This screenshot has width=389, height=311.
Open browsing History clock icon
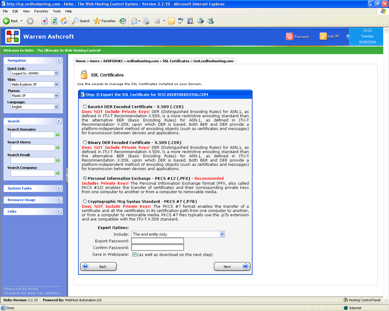[123, 21]
